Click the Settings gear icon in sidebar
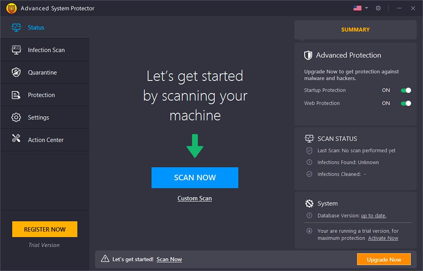This screenshot has height=271, width=423. (x=16, y=118)
